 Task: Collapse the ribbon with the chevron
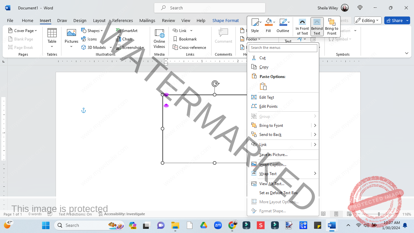pos(407,53)
